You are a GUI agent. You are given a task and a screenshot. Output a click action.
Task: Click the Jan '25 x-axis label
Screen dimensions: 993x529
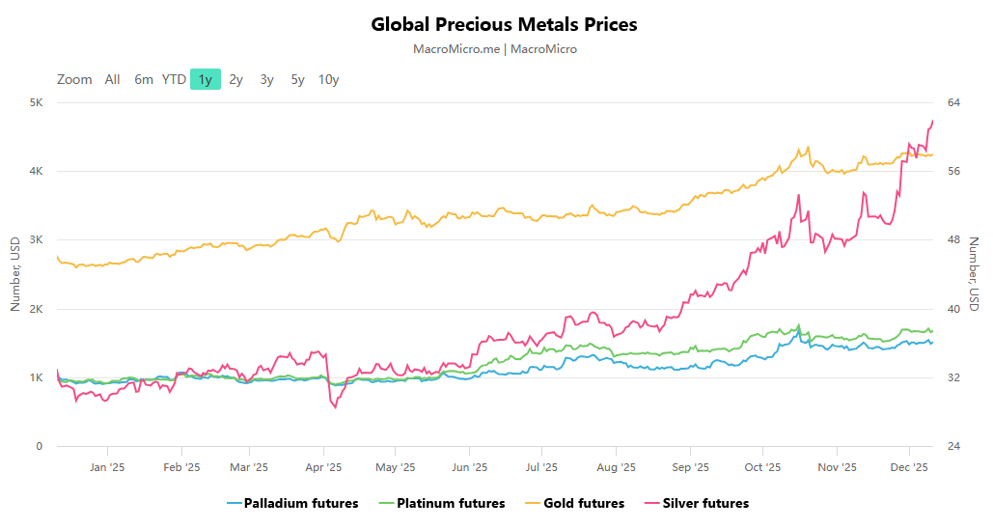pyautogui.click(x=107, y=467)
